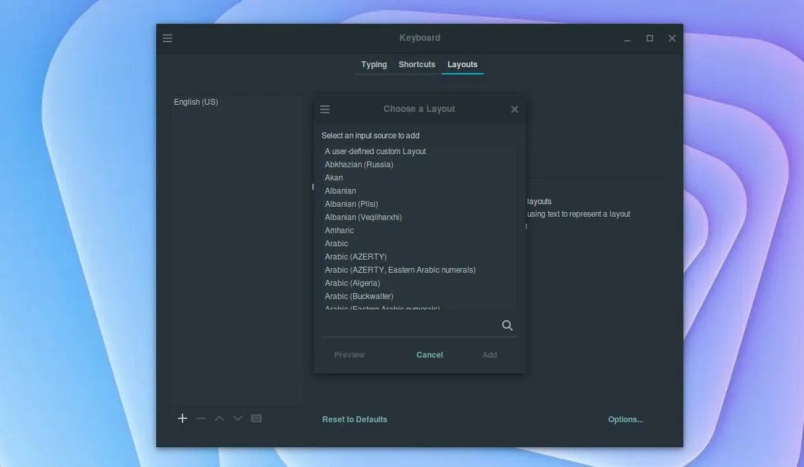The height and width of the screenshot is (467, 804).
Task: Cancel the Choose a Layout dialog
Action: pyautogui.click(x=429, y=354)
